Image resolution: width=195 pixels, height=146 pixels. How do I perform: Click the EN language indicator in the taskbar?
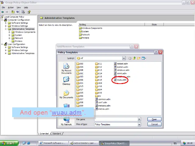pos(175,143)
